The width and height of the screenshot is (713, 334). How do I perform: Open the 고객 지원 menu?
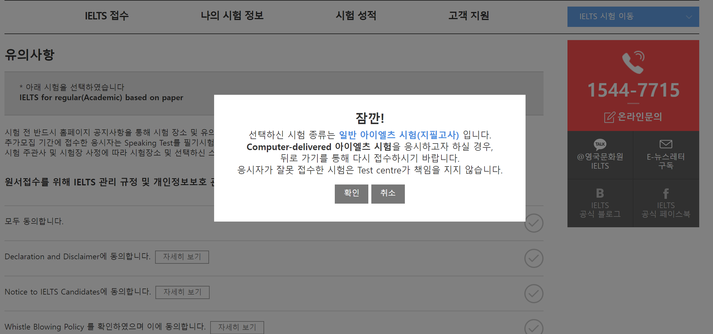coord(469,16)
